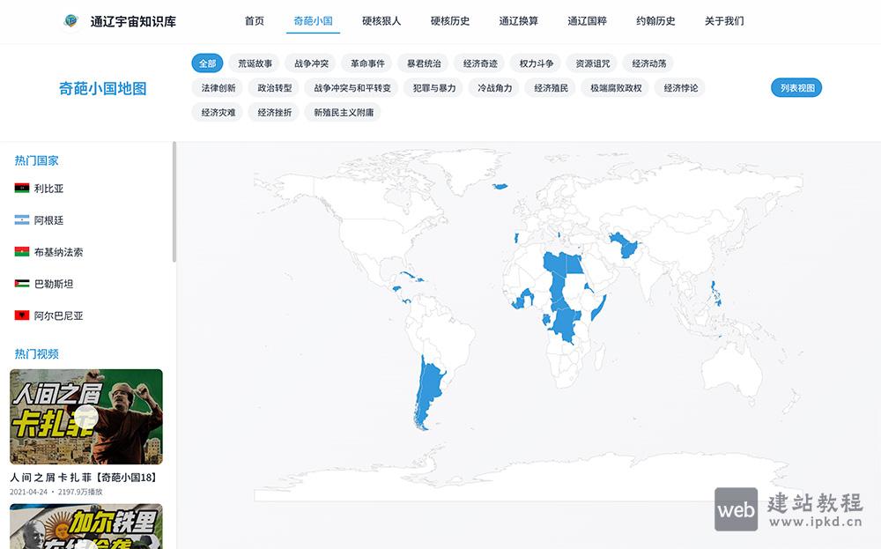Switch to 列表视图 list view
881x549 pixels.
click(x=796, y=87)
